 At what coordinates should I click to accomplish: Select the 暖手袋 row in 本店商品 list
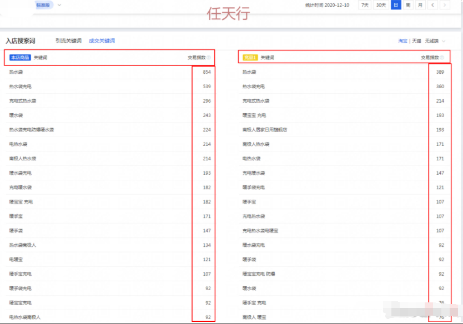pyautogui.click(x=109, y=231)
